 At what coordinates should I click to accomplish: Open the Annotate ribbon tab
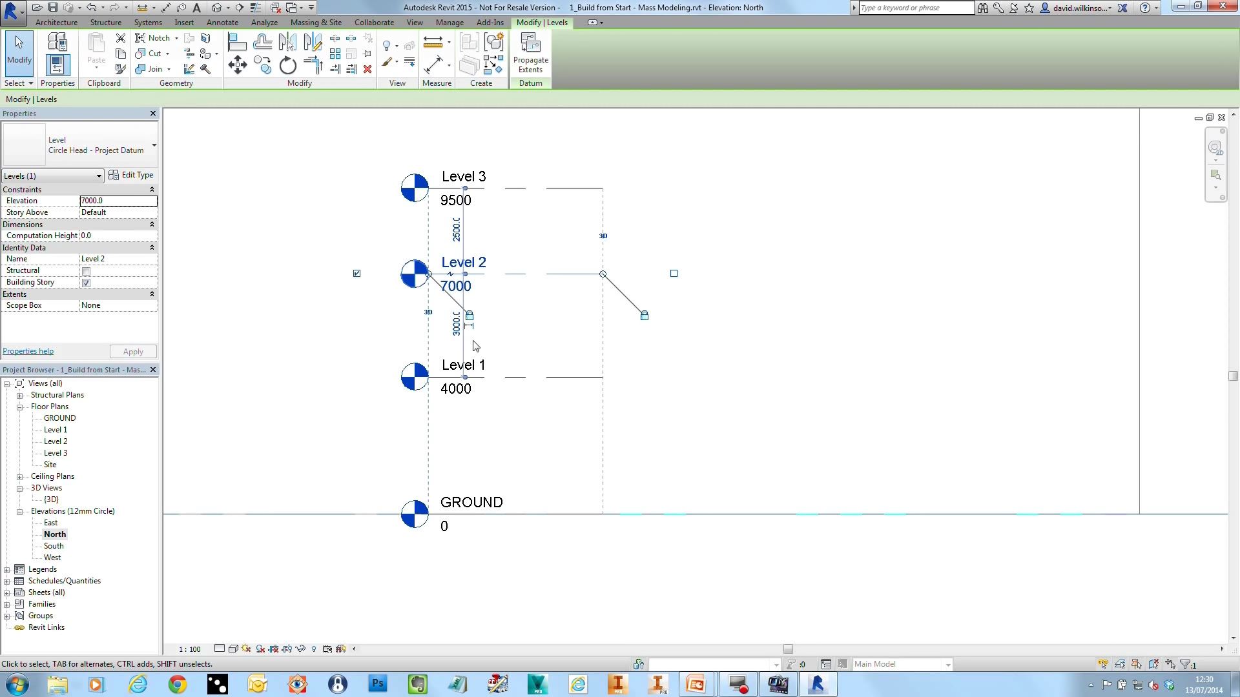tap(222, 23)
